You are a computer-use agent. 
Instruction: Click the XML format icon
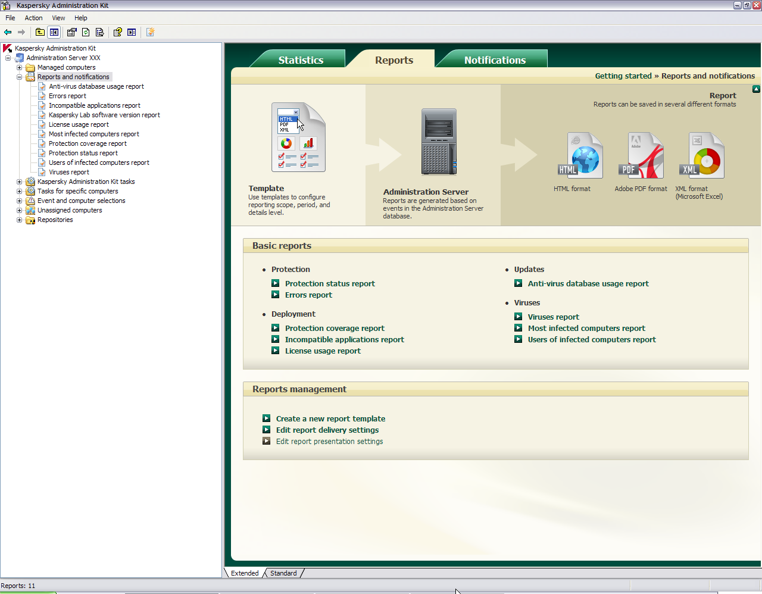click(702, 155)
